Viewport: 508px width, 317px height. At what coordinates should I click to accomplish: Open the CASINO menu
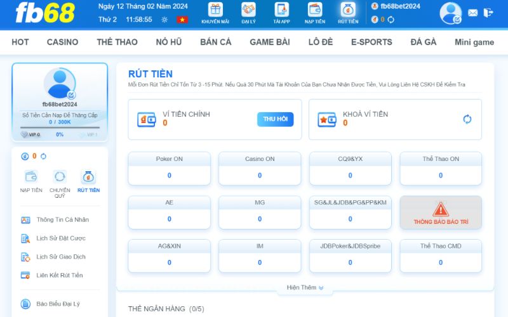coord(62,42)
